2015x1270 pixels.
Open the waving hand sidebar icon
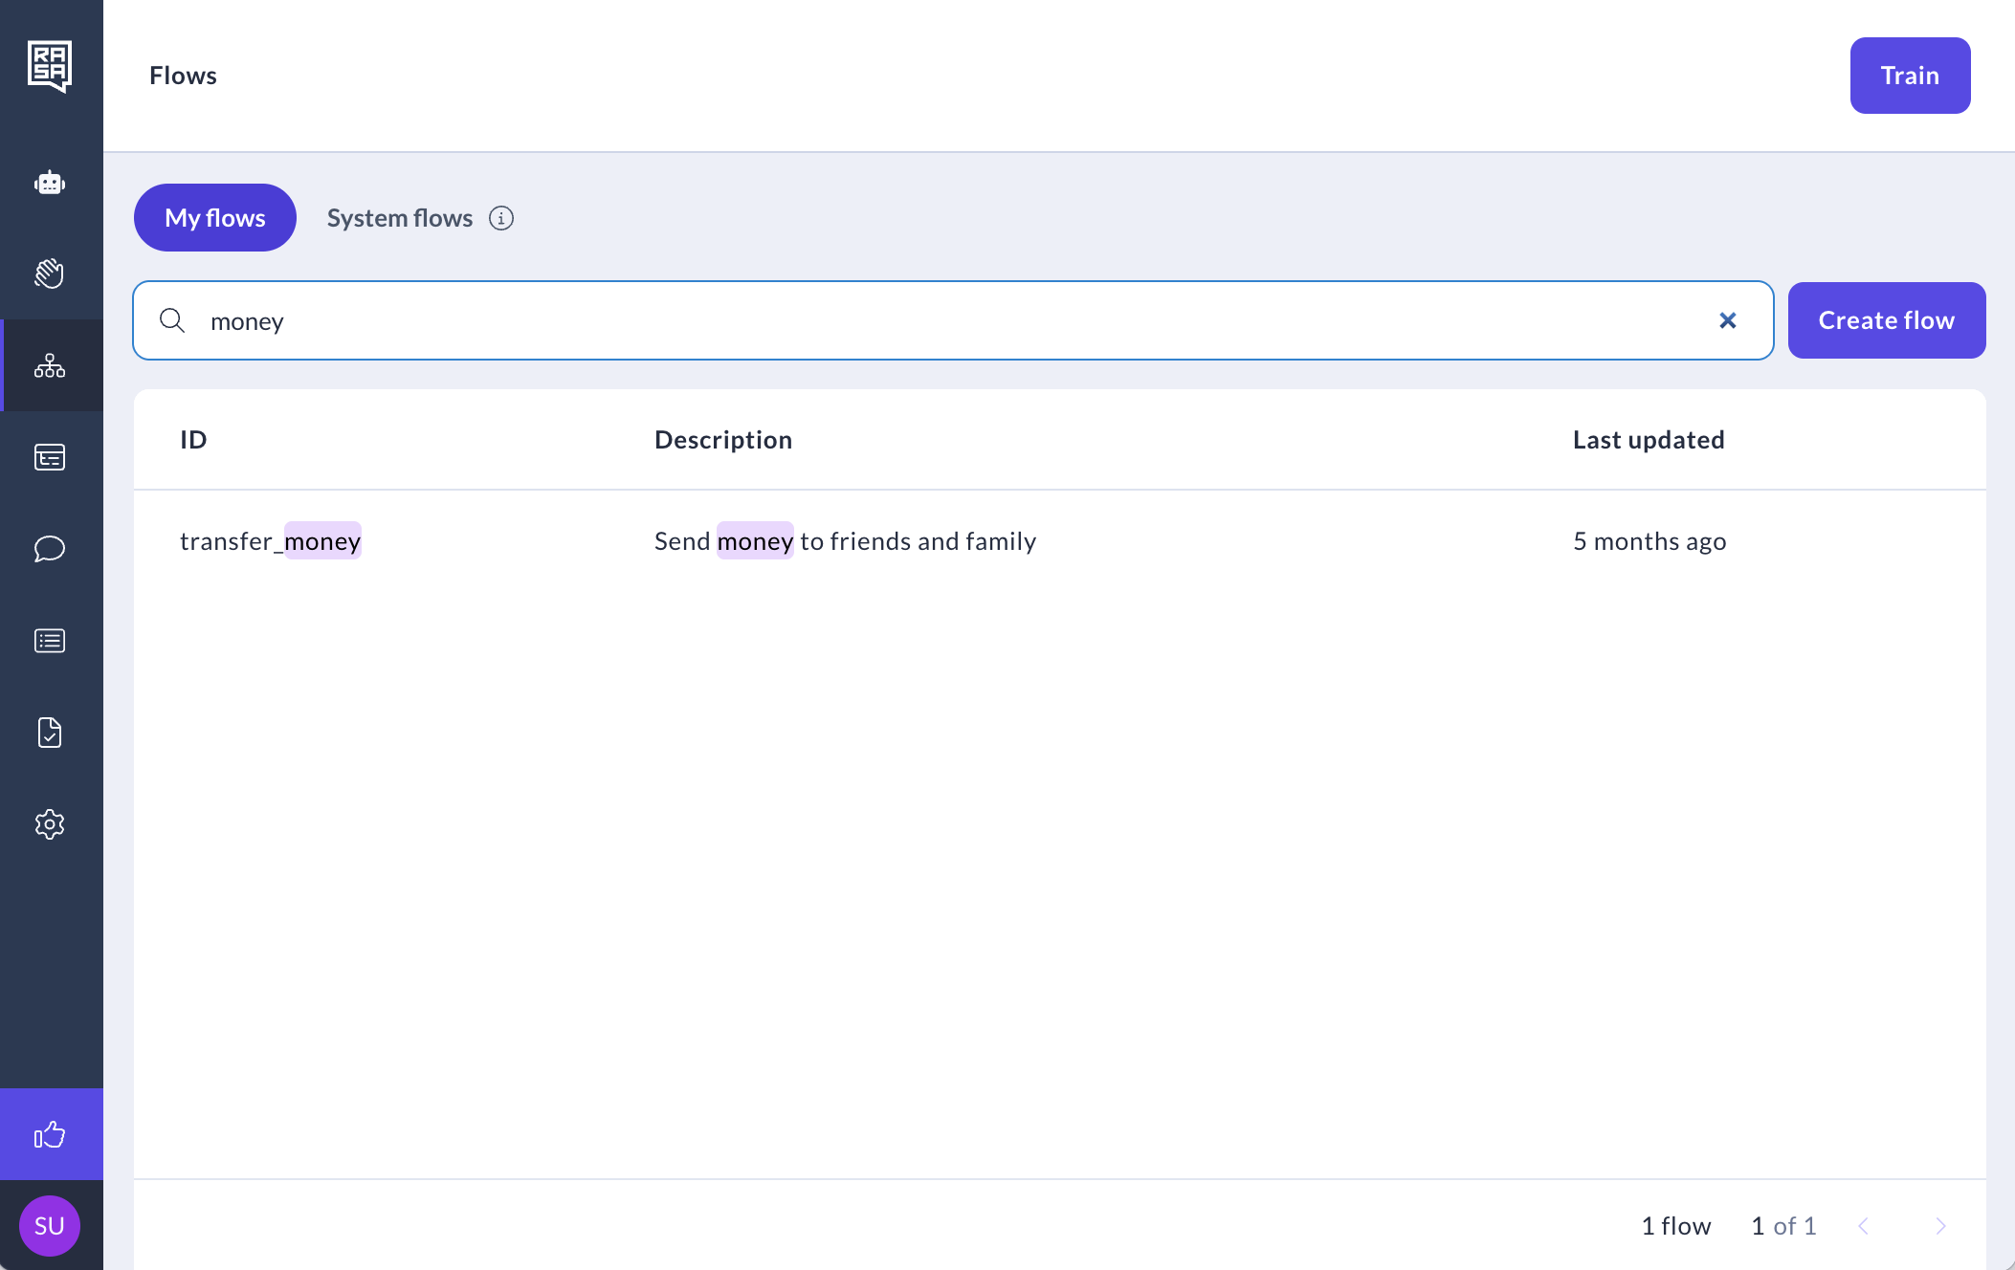tap(50, 274)
